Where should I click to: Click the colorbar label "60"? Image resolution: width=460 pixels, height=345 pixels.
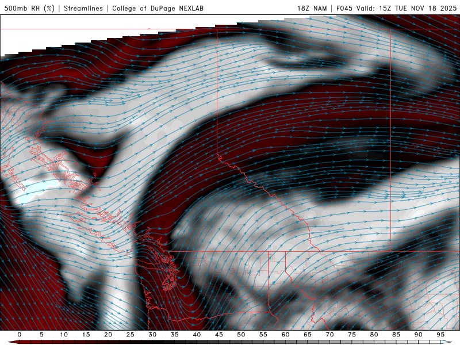(x=285, y=335)
